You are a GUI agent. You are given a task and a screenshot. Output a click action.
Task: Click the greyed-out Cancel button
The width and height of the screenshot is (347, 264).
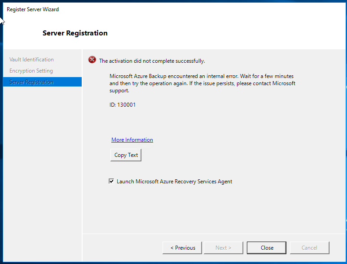(309, 248)
